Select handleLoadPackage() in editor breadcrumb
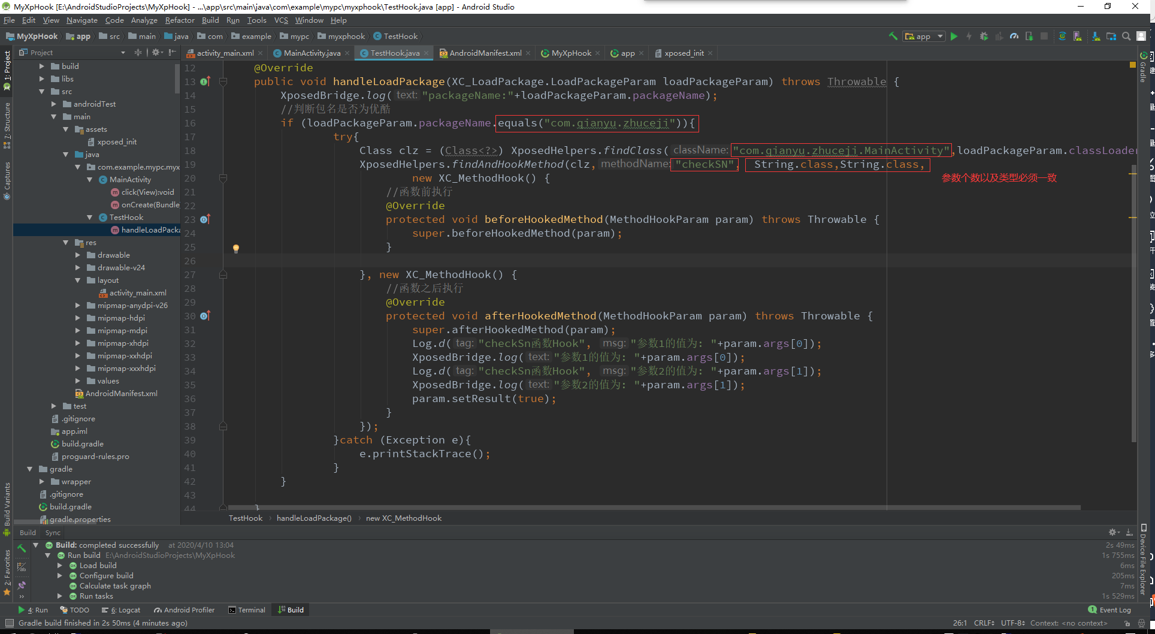The image size is (1155, 634). 314,518
